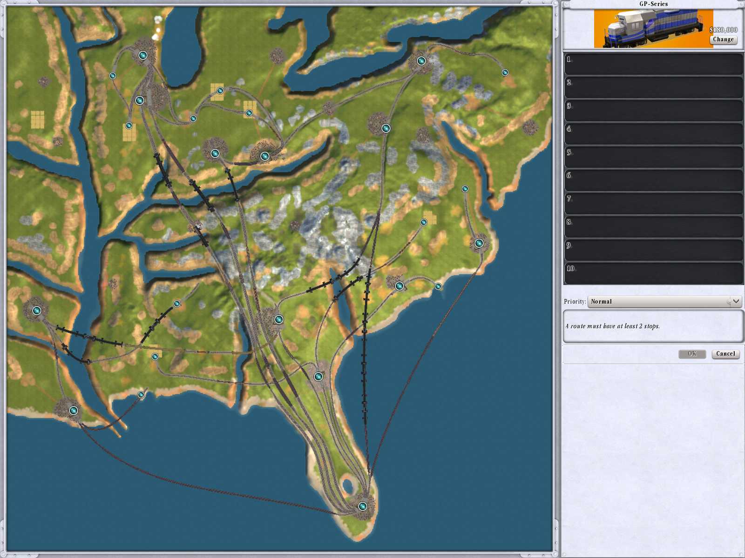The height and width of the screenshot is (558, 745).
Task: Pick the large station at southwest coast
Action: click(74, 410)
